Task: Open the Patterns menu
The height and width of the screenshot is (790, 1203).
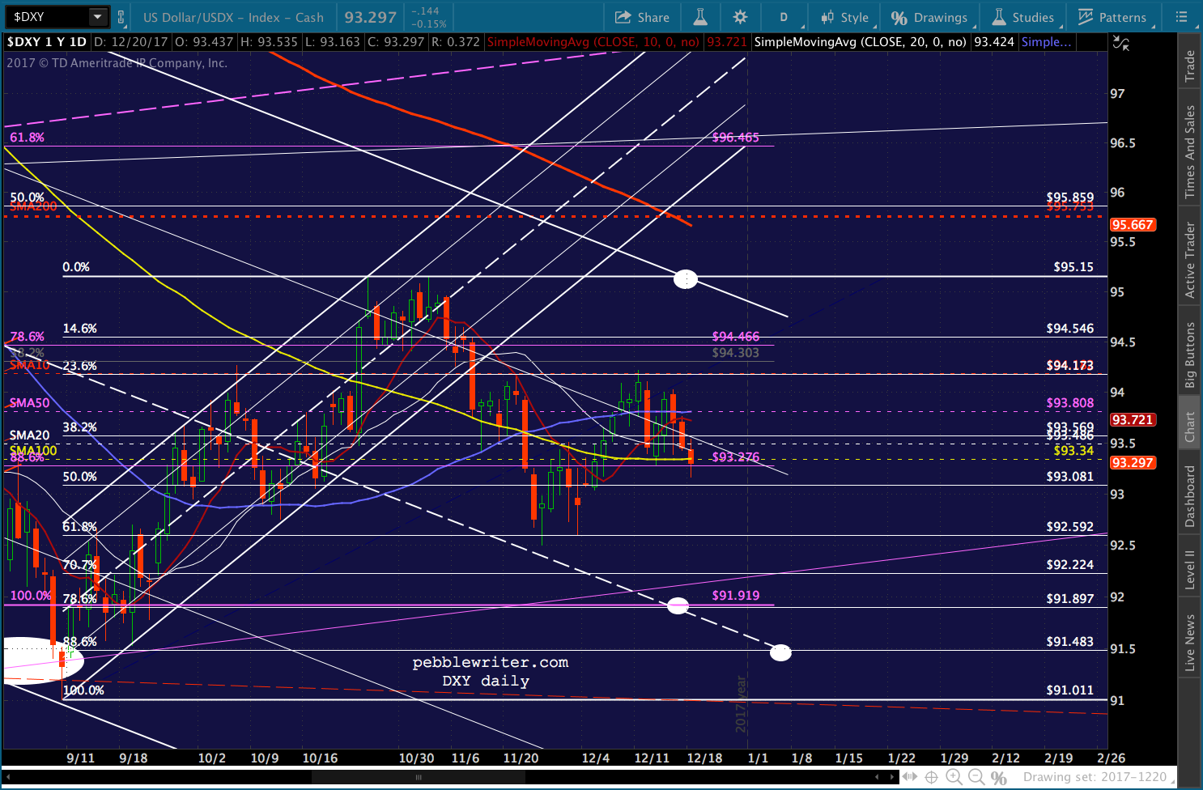Action: (1112, 17)
